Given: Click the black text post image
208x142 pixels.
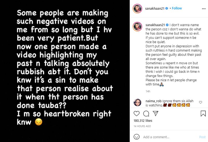Looking at the screenshot, I should [x=65, y=71].
